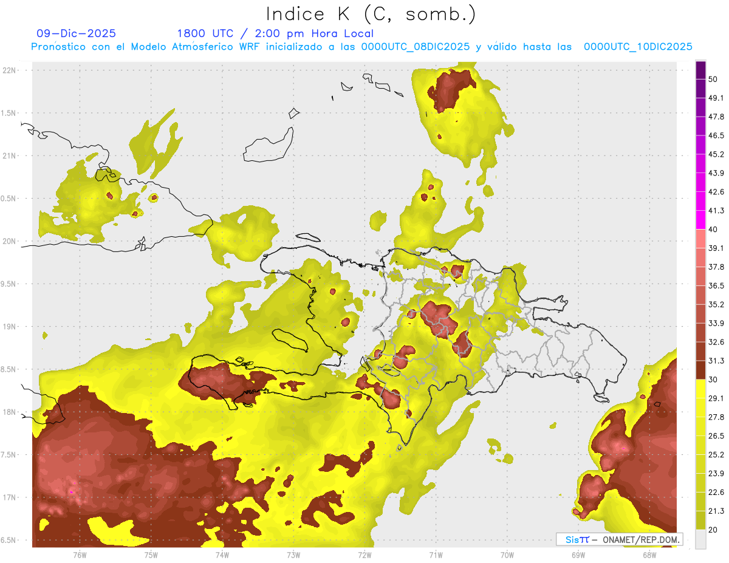729x563 pixels.
Task: Select the olive swatch between 20 and 21.3
Action: 701,520
